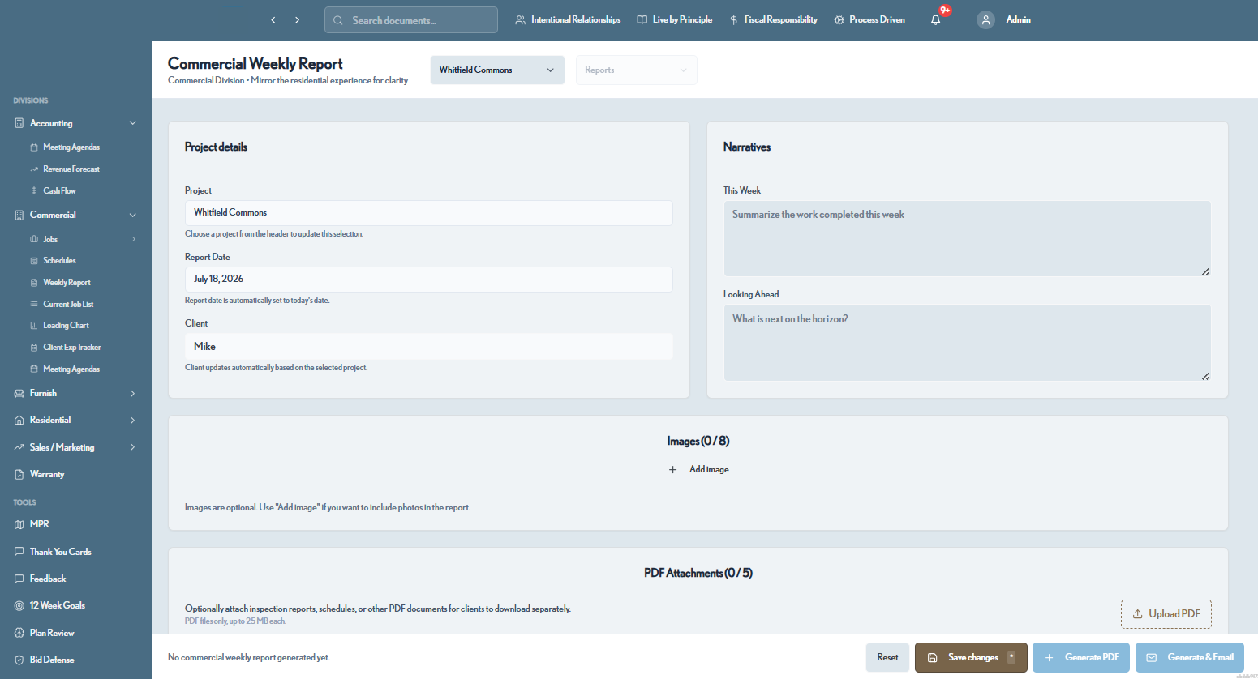Click the Intentional Relationships people icon
Viewport: 1258px width, 679px height.
520,20
